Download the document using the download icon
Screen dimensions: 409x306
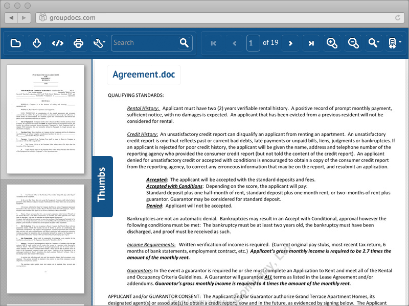[37, 43]
